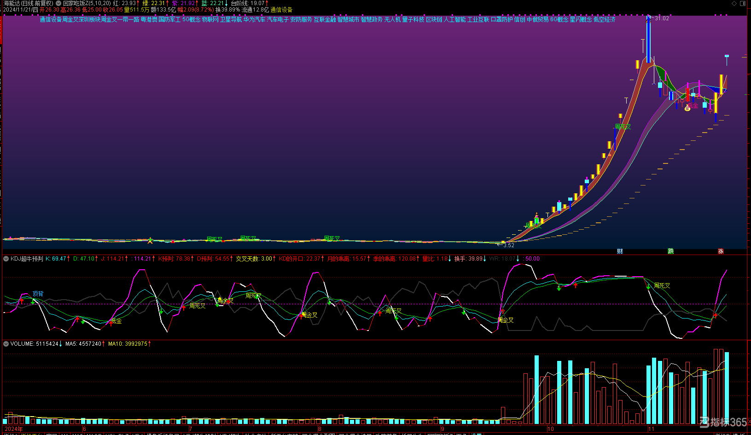Open the 通信设备 sector link in header
This screenshot has width=751, height=435.
tap(281, 10)
